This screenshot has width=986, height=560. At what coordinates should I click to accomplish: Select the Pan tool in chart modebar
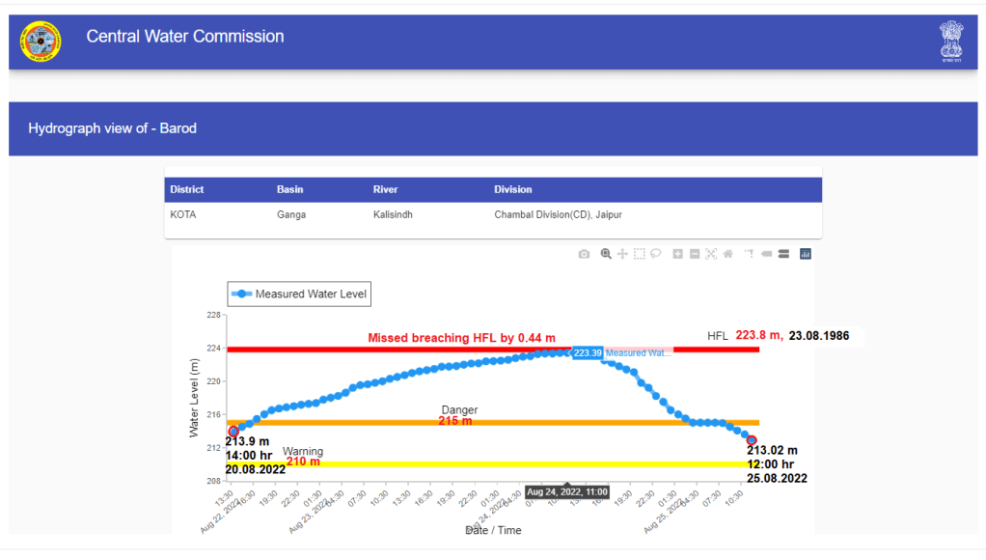coord(622,254)
